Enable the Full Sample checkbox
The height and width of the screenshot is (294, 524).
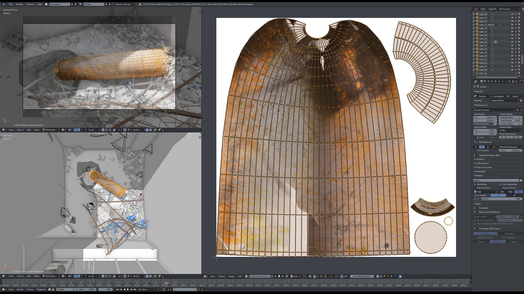[x=475, y=151]
